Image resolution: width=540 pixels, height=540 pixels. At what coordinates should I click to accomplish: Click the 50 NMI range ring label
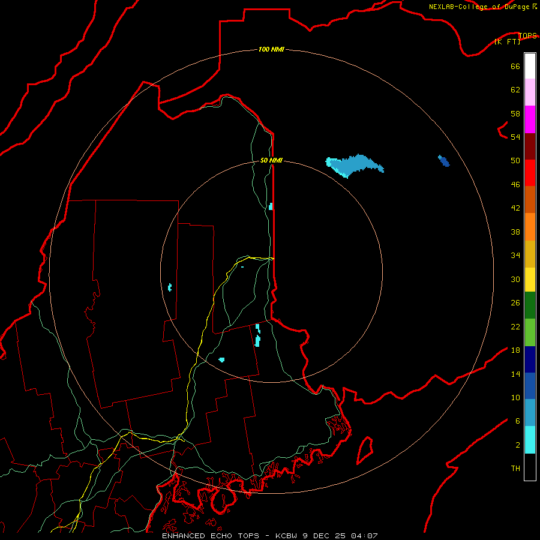click(x=271, y=160)
